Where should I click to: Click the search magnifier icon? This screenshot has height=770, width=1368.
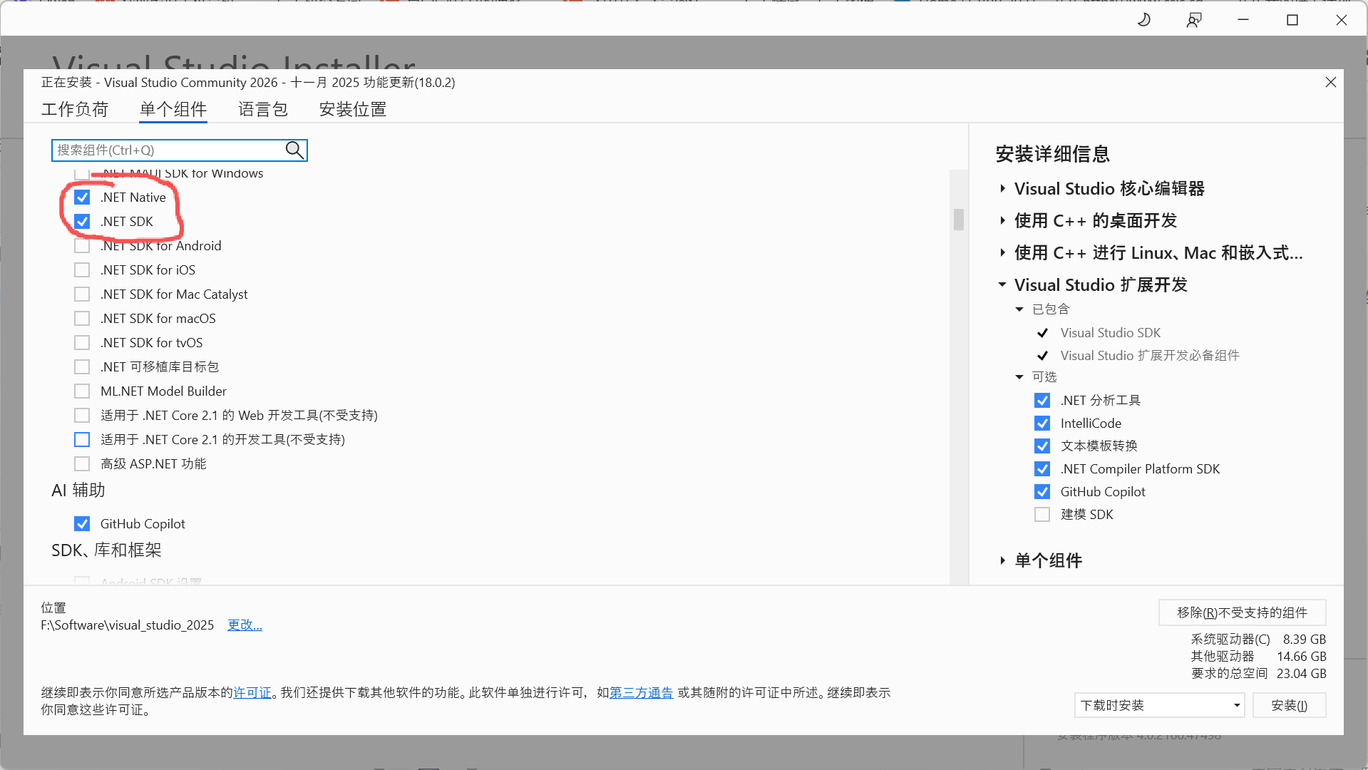pyautogui.click(x=294, y=150)
